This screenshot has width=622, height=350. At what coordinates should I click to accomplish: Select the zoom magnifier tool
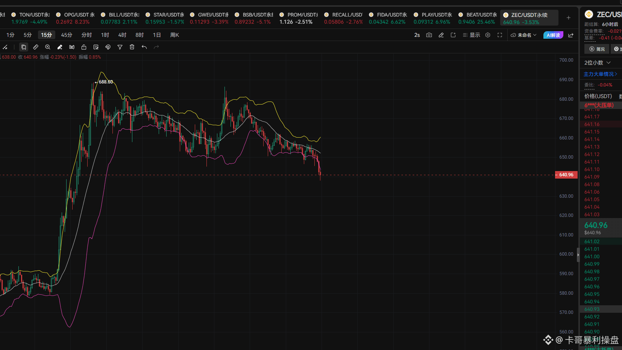[x=48, y=47]
